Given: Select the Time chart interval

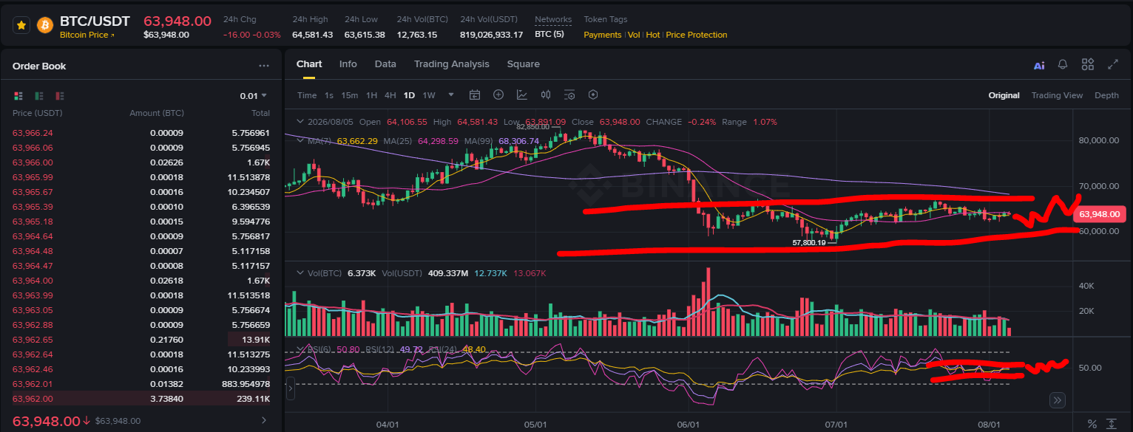Looking at the screenshot, I should coord(307,95).
